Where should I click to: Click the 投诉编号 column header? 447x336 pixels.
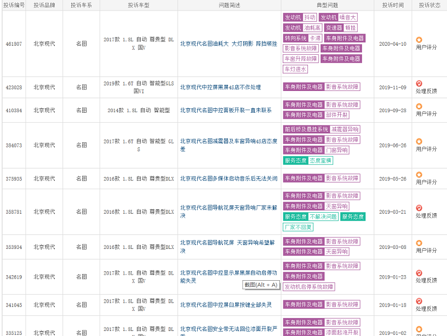(13, 5)
